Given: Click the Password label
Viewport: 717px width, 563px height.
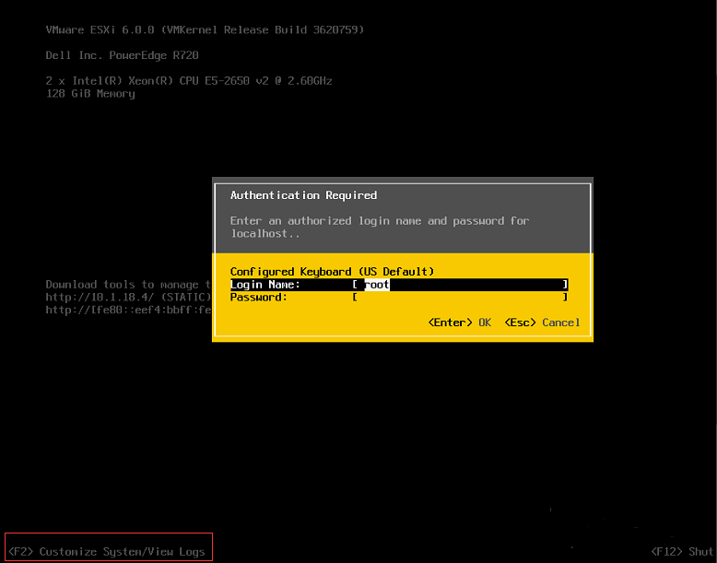Looking at the screenshot, I should (x=259, y=298).
